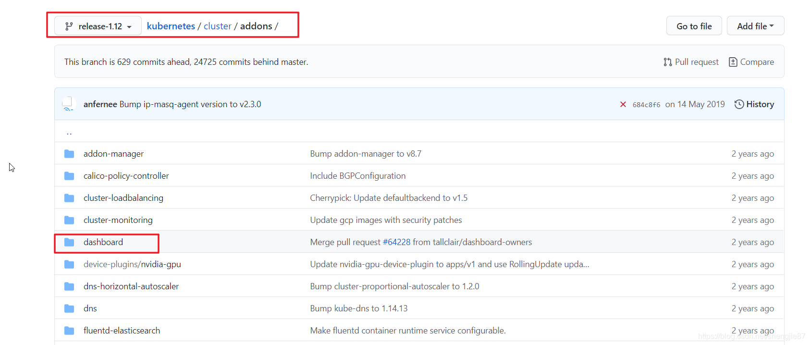This screenshot has width=810, height=345.
Task: Click the git branch icon in selector
Action: (69, 26)
